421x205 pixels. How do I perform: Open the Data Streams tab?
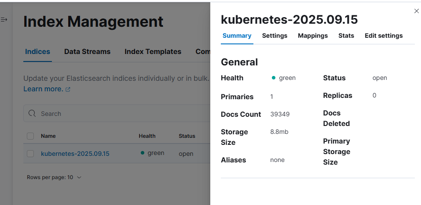click(x=87, y=51)
